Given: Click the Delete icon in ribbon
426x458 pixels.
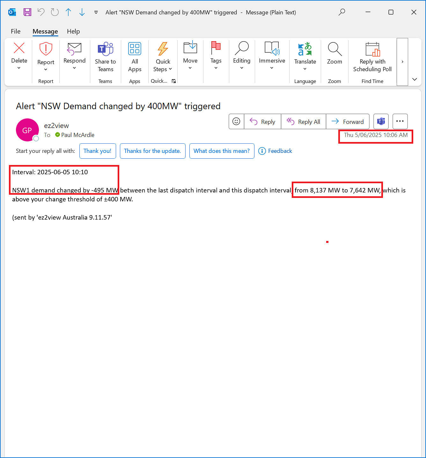Looking at the screenshot, I should tap(19, 48).
